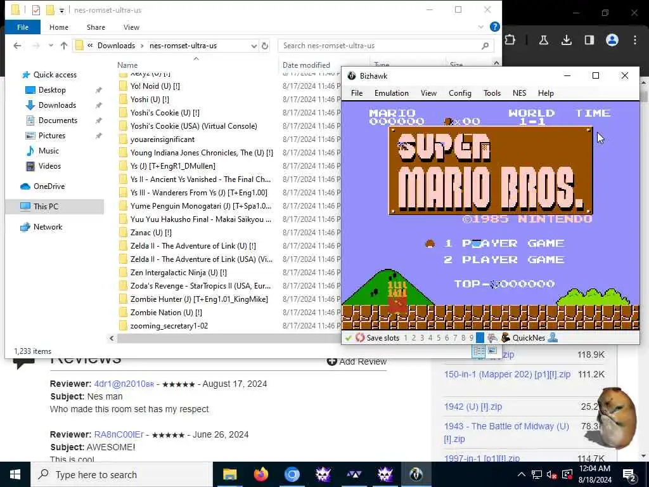Click the reboot core icon in Bizhawk status bar

(360, 338)
